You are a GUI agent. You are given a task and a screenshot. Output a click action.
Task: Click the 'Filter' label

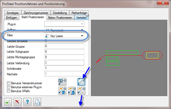point(10,35)
